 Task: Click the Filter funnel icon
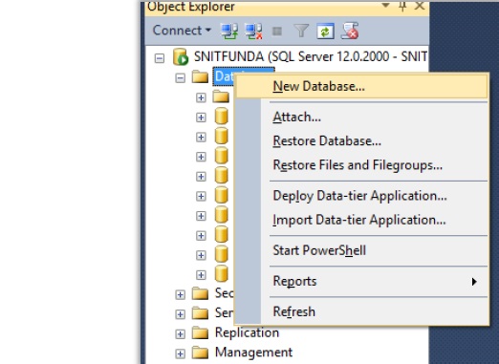point(301,32)
